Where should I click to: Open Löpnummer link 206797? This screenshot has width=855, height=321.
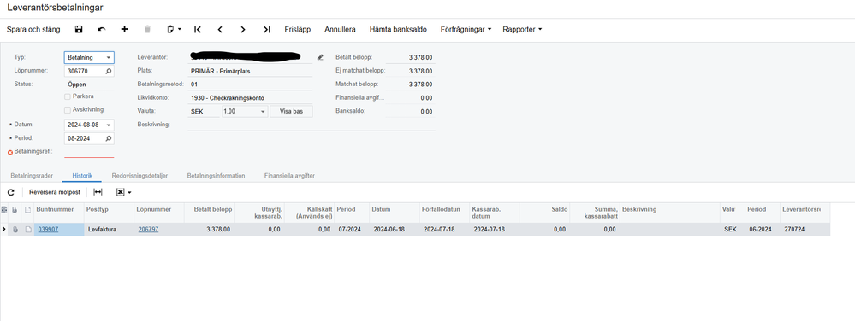(x=148, y=230)
